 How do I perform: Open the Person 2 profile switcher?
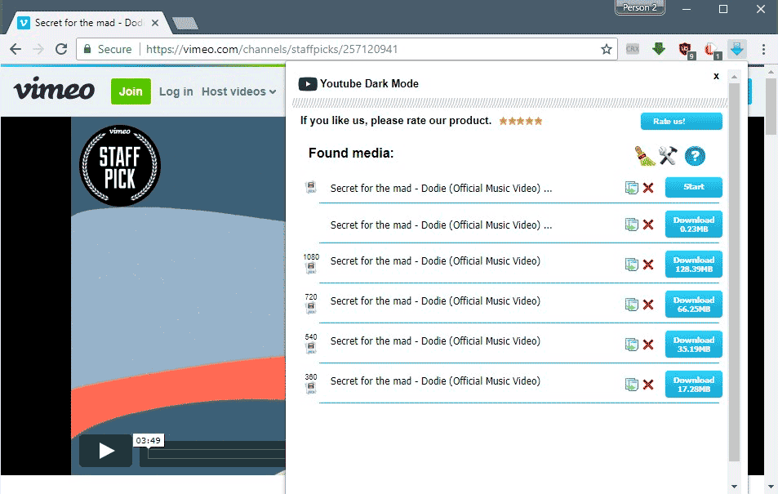(x=639, y=8)
